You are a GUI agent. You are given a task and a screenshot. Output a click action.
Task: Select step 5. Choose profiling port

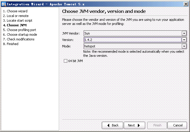click(x=20, y=30)
